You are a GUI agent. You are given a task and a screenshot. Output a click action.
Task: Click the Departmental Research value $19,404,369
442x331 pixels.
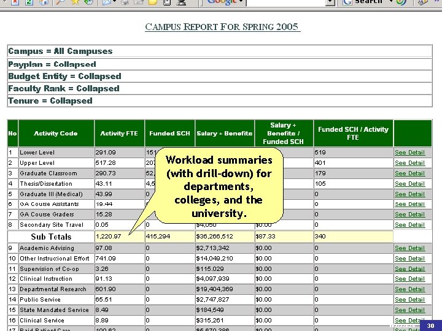click(x=214, y=289)
